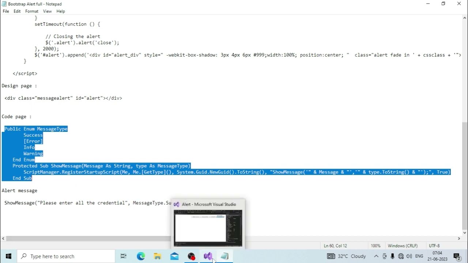Launch Microsoft Edge from the taskbar
The image size is (468, 263).
pos(141,256)
